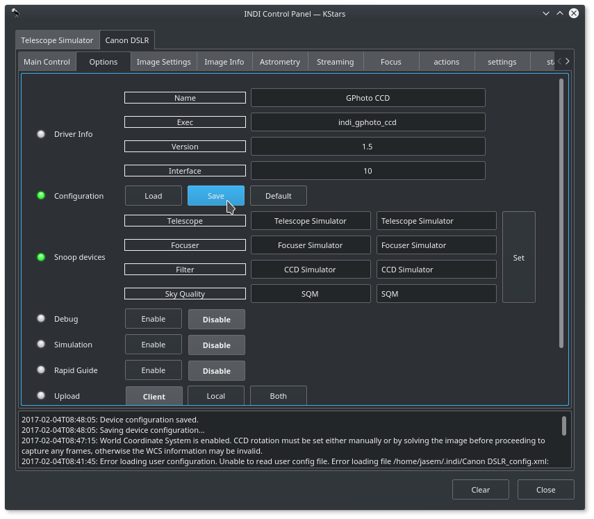This screenshot has width=594, height=519.
Task: Open the Astrometry tab
Action: coord(279,62)
